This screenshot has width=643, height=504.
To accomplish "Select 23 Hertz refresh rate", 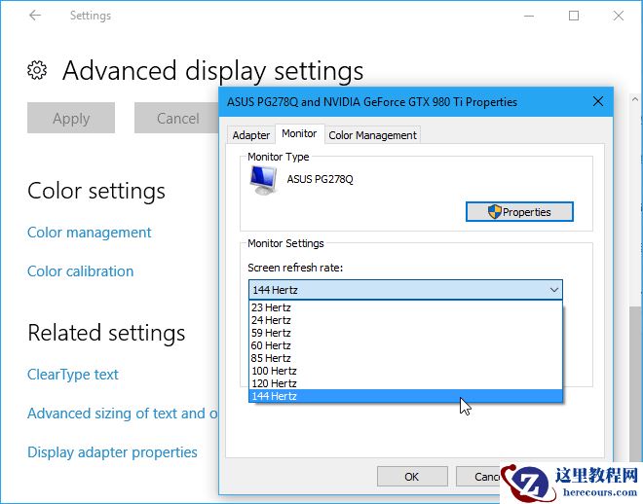I will [x=405, y=307].
